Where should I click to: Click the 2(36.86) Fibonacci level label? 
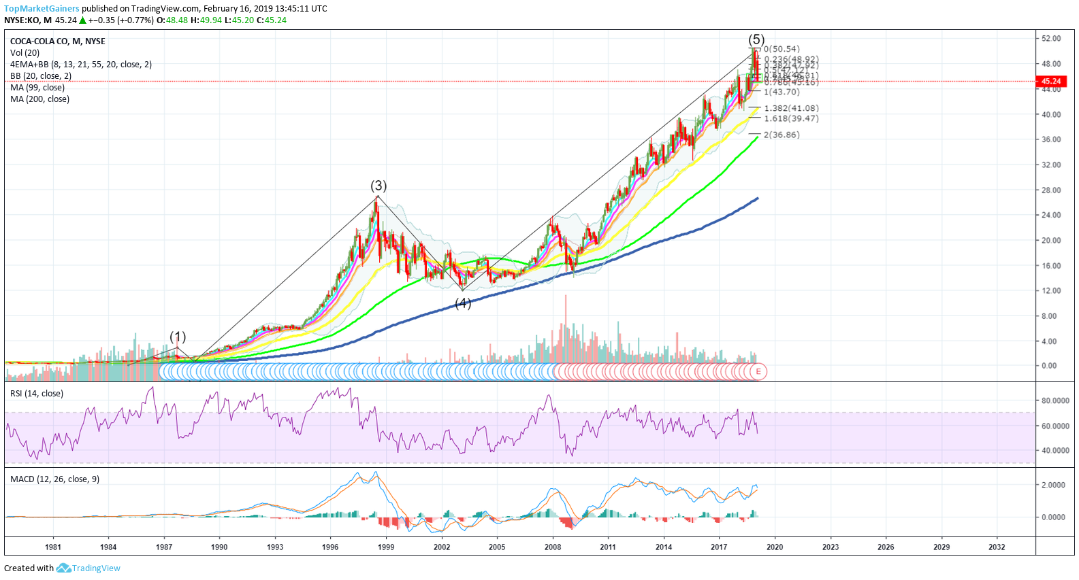782,135
